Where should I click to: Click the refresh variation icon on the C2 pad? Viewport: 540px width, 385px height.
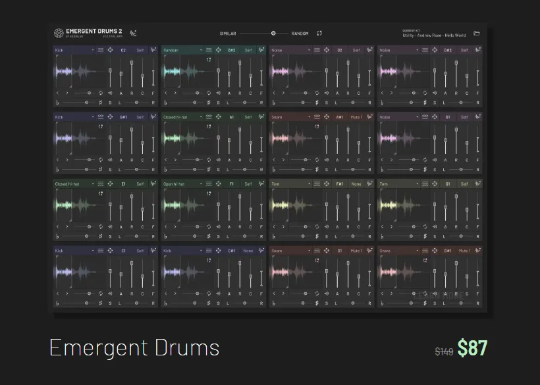point(101,93)
